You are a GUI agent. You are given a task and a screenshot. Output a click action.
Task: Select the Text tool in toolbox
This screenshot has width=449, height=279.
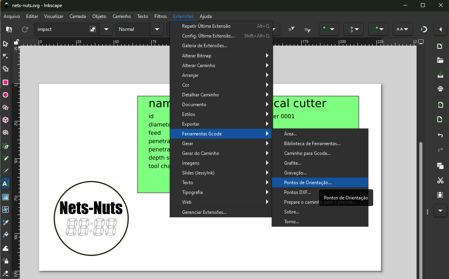click(5, 183)
